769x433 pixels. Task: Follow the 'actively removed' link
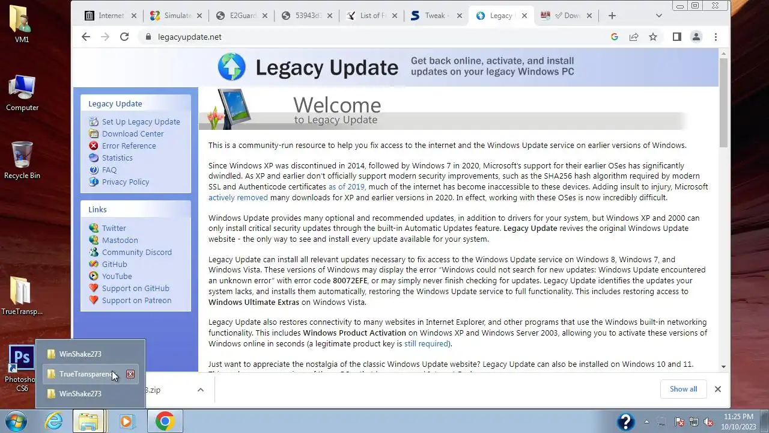[238, 197]
